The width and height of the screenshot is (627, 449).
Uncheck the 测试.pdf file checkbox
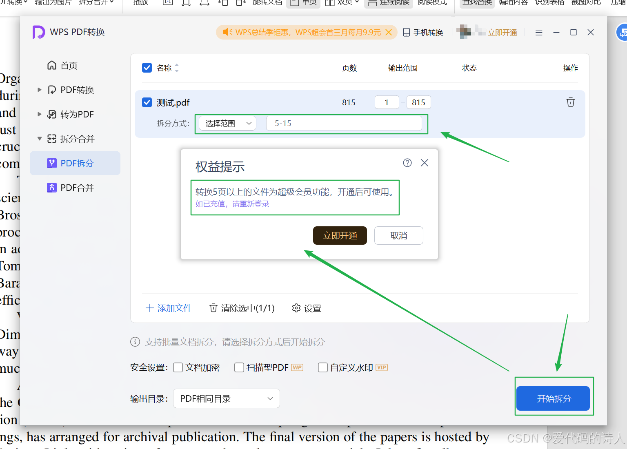[147, 102]
